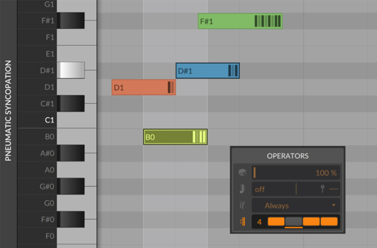
Task: Click the retrigger bars on D#1 note
Action: point(233,71)
